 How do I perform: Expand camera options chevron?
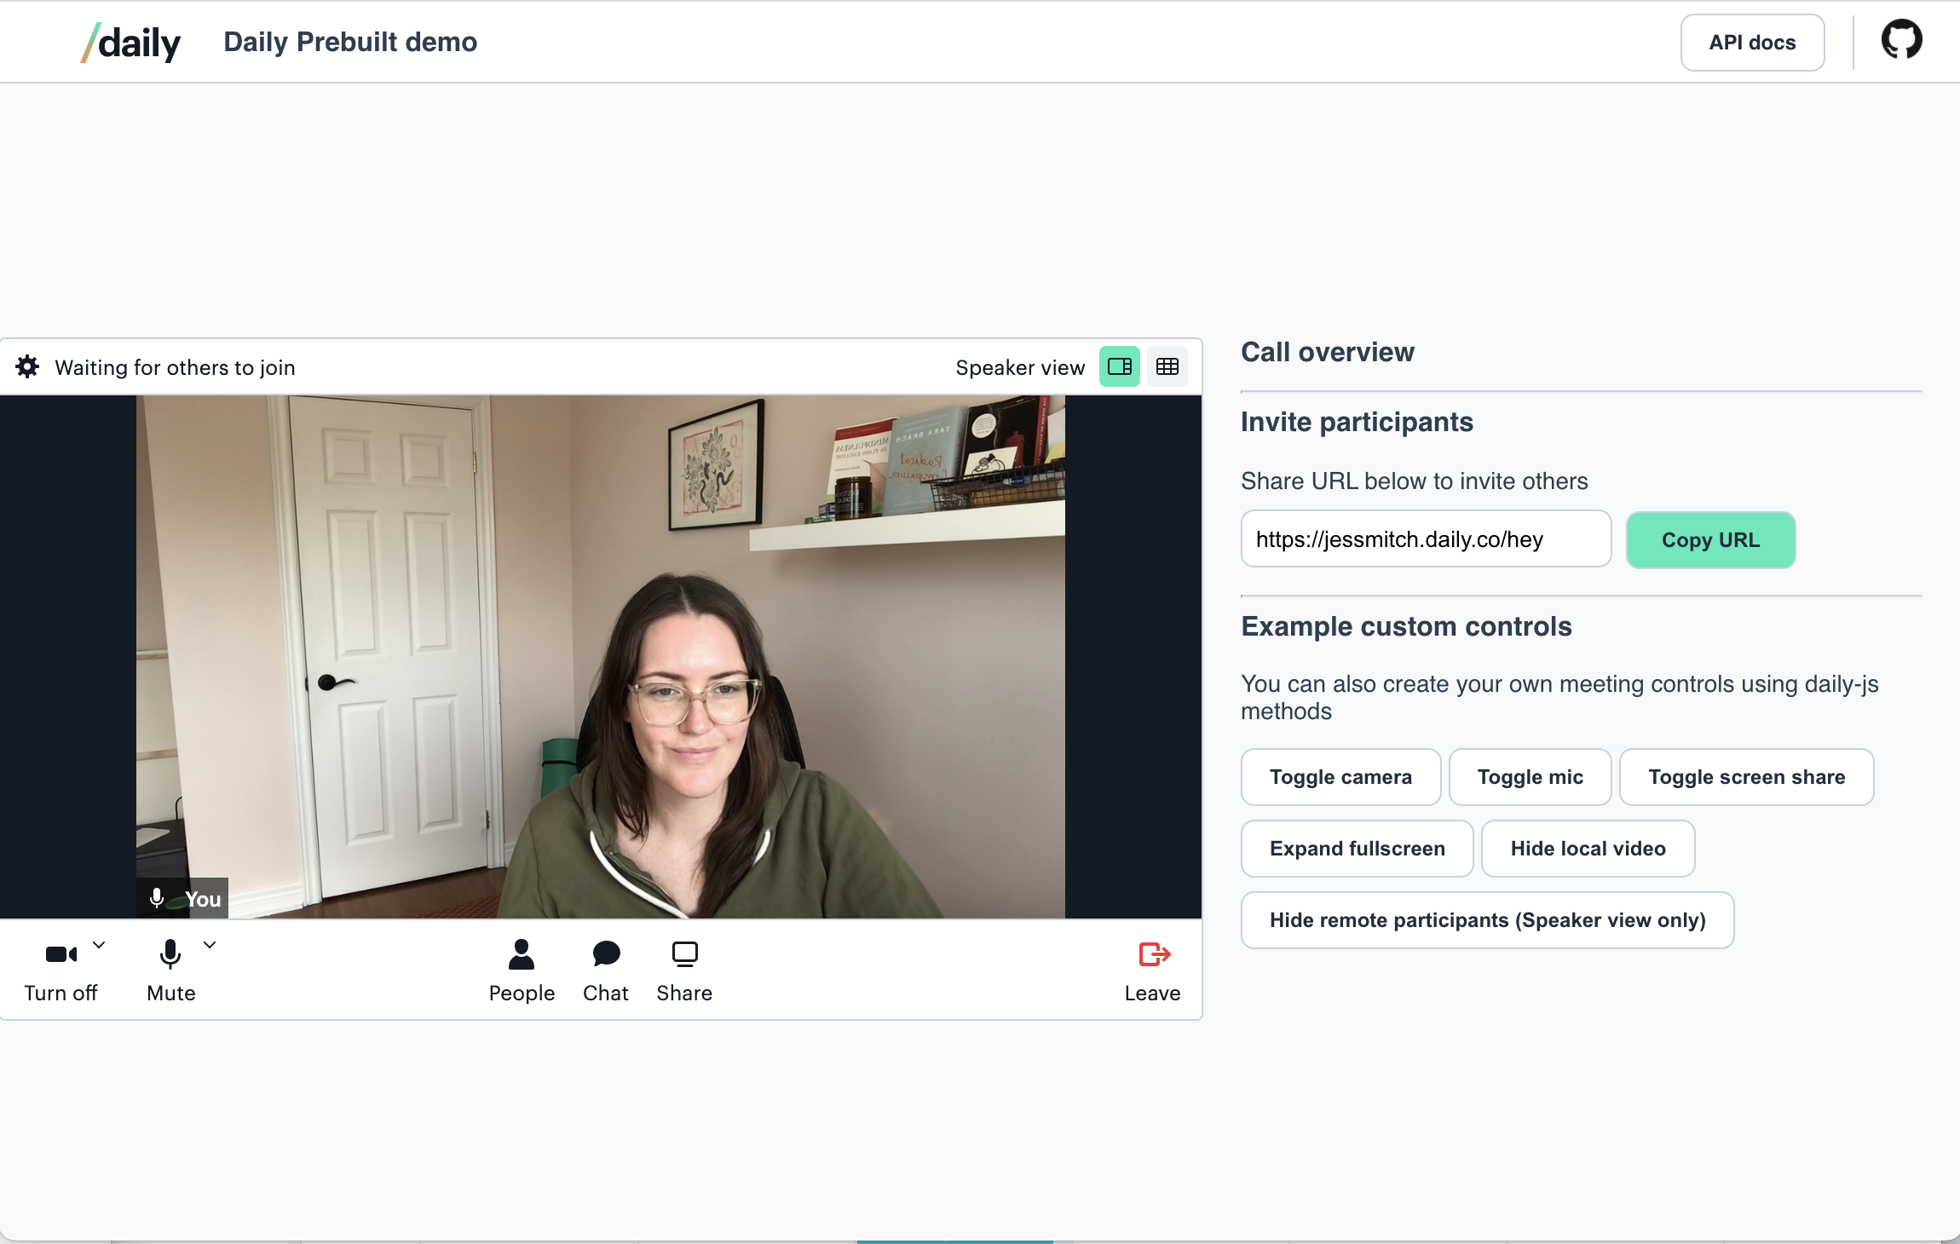point(99,945)
